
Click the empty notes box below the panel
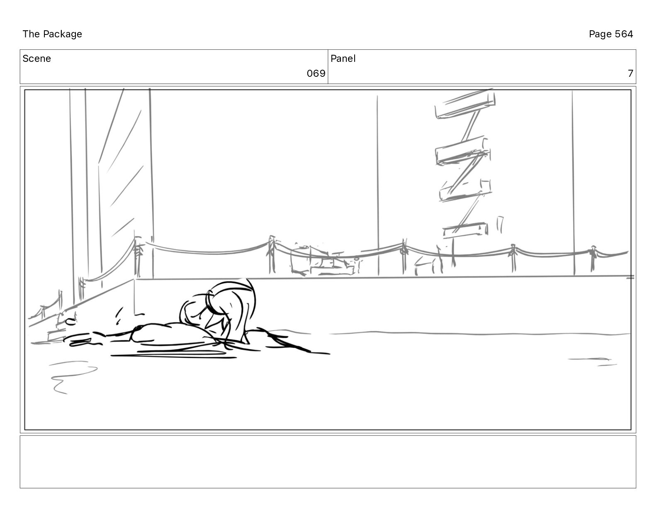tap(328, 462)
